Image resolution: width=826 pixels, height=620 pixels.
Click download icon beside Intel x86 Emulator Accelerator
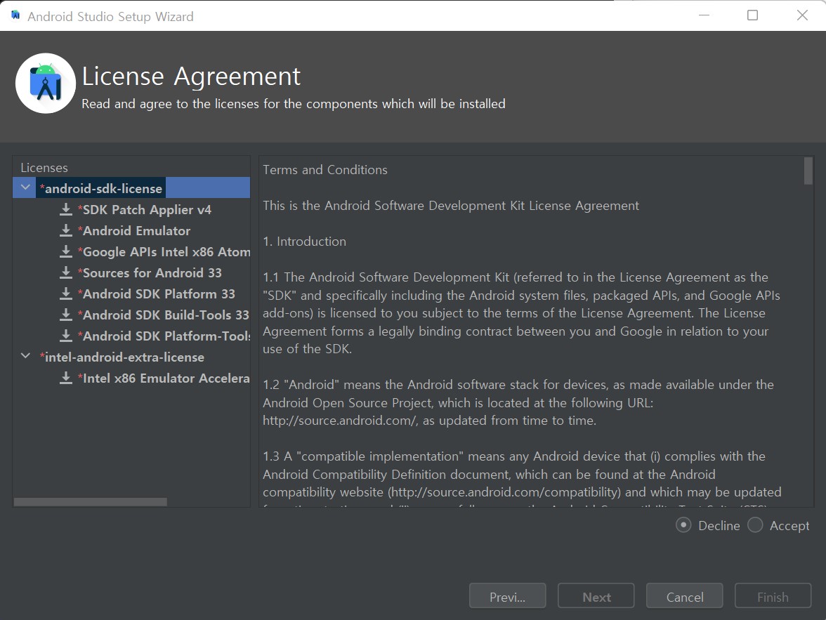coord(66,378)
